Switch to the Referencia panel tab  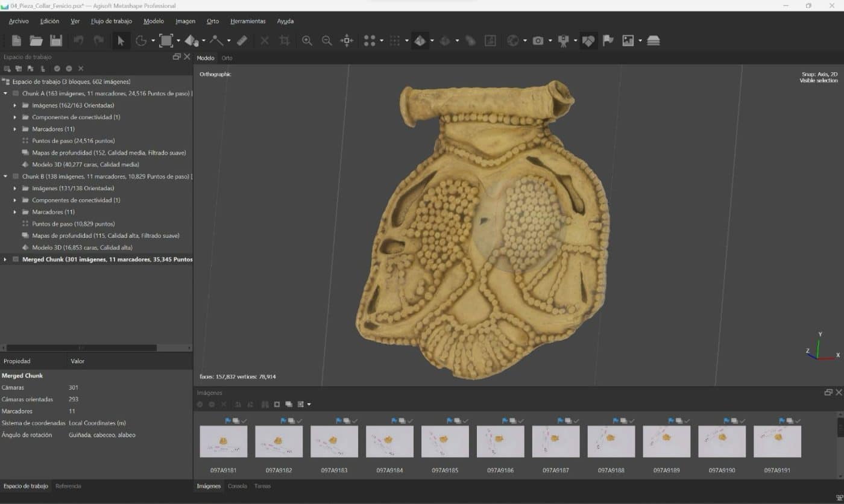click(68, 486)
